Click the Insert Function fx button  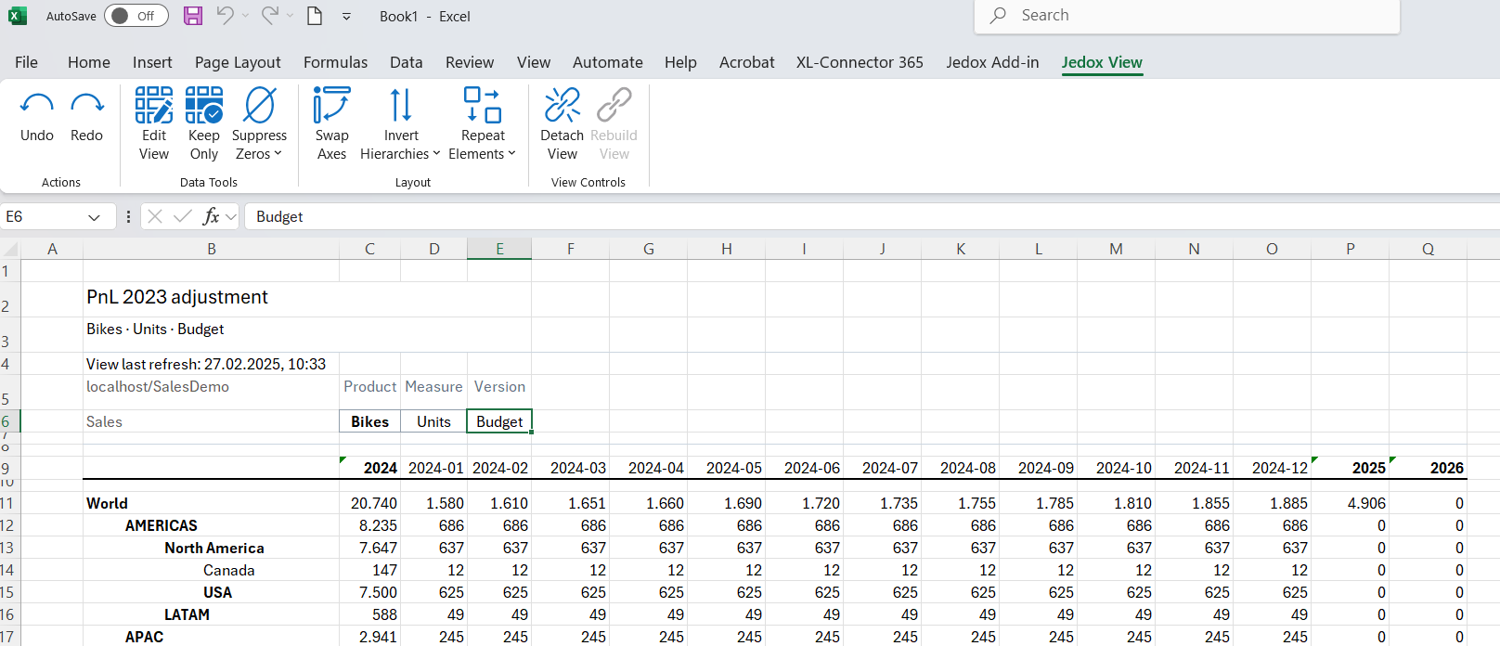211,216
